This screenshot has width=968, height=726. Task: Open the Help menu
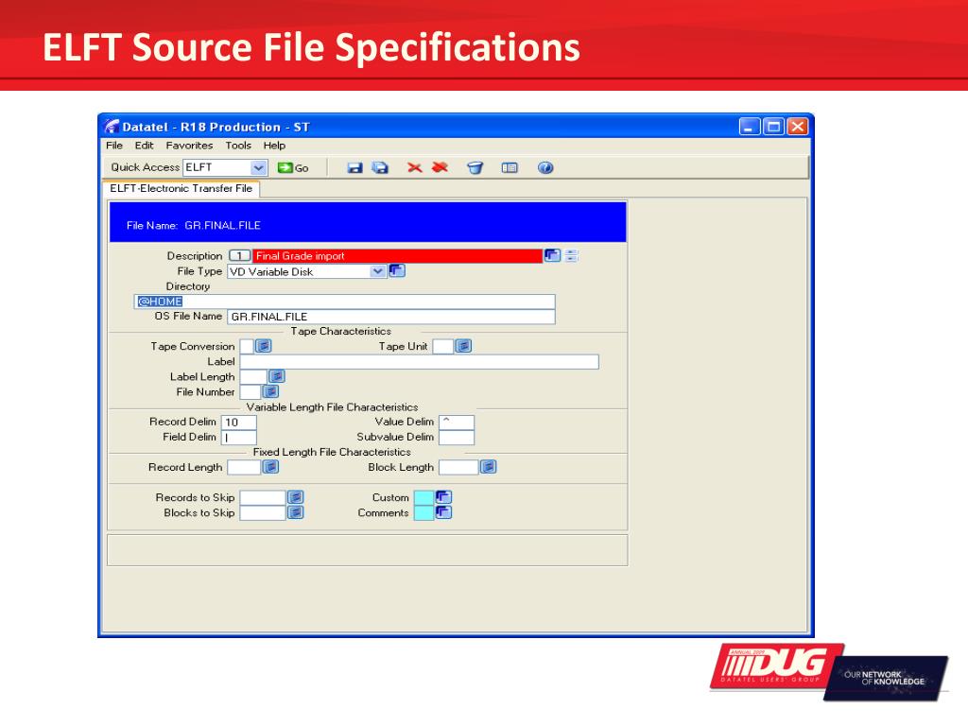click(x=274, y=146)
